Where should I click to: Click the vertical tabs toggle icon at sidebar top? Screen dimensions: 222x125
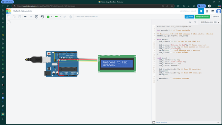pos(3,10)
